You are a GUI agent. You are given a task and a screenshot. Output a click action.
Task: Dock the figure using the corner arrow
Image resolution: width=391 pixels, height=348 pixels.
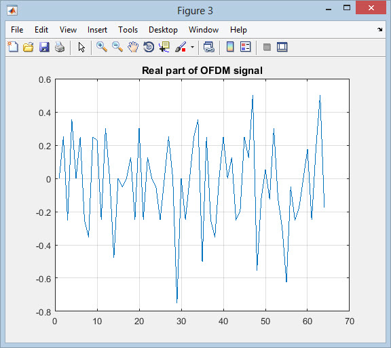tap(379, 29)
